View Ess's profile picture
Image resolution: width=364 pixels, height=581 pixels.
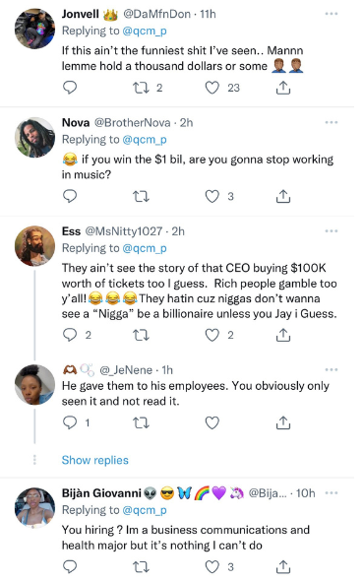(34, 245)
